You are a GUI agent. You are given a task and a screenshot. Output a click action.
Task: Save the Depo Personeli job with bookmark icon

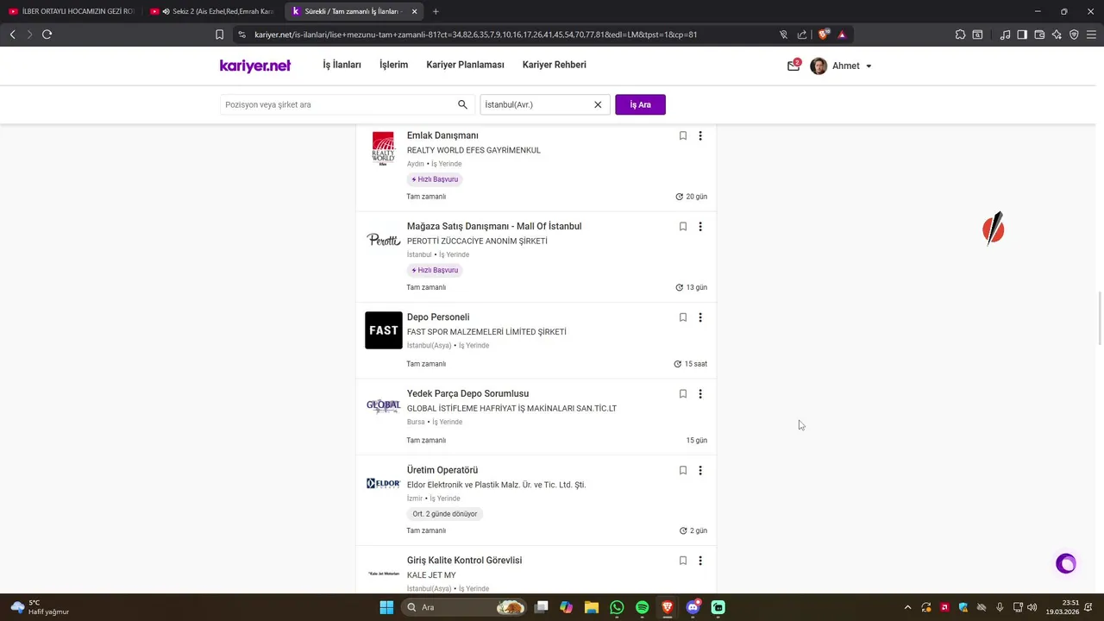point(682,317)
